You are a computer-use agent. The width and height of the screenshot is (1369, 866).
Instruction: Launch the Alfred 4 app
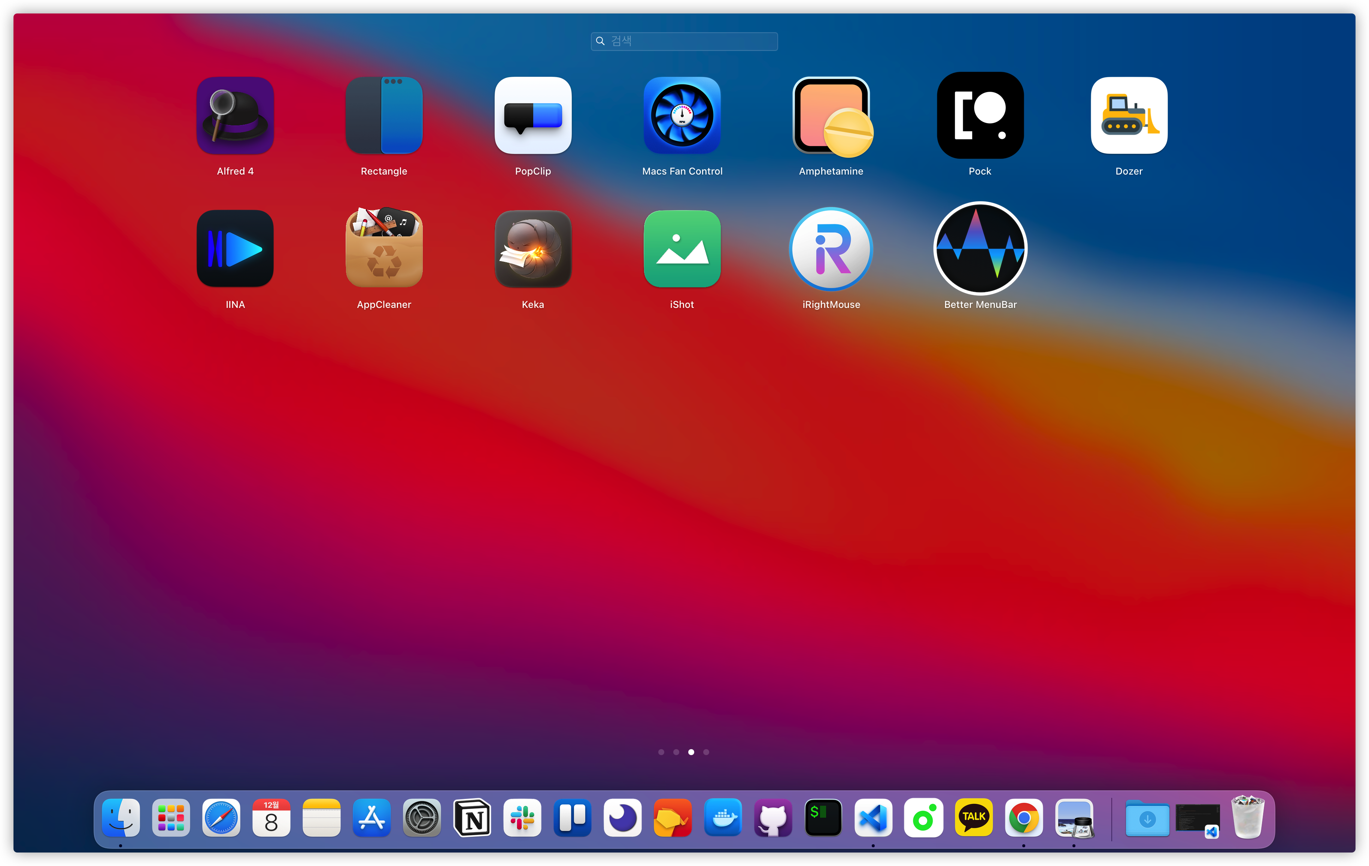click(235, 115)
